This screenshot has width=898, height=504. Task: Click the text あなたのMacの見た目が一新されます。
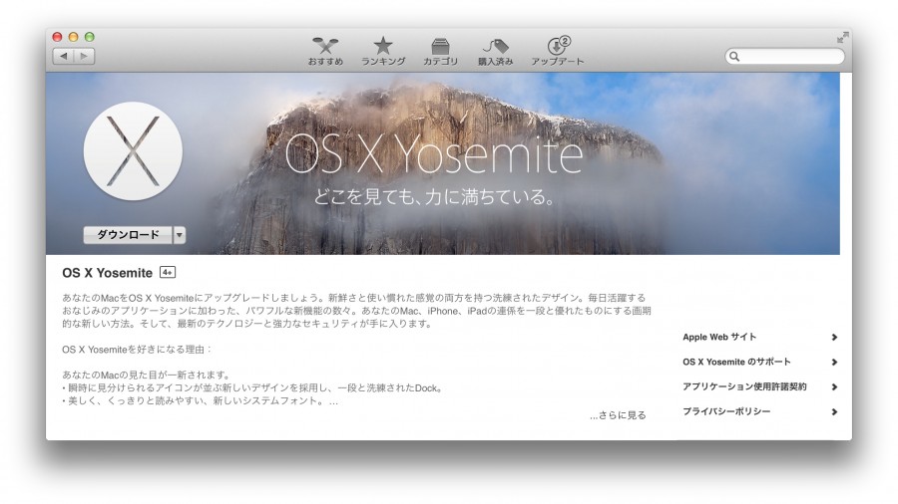click(x=147, y=375)
